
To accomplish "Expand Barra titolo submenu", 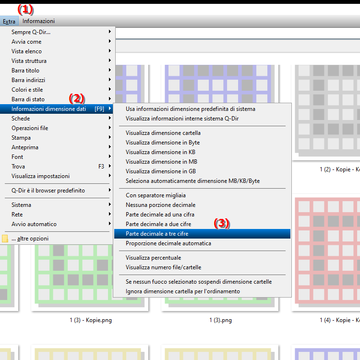I will coord(57,71).
